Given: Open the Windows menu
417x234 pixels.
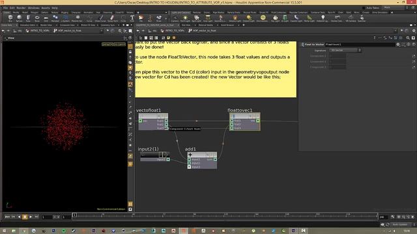Looking at the screenshot, I should coord(33,8).
